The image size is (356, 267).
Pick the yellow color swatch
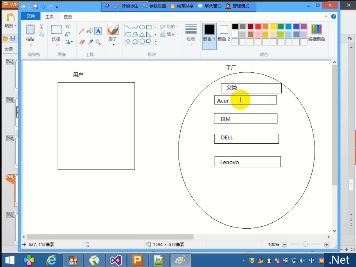[x=273, y=27]
